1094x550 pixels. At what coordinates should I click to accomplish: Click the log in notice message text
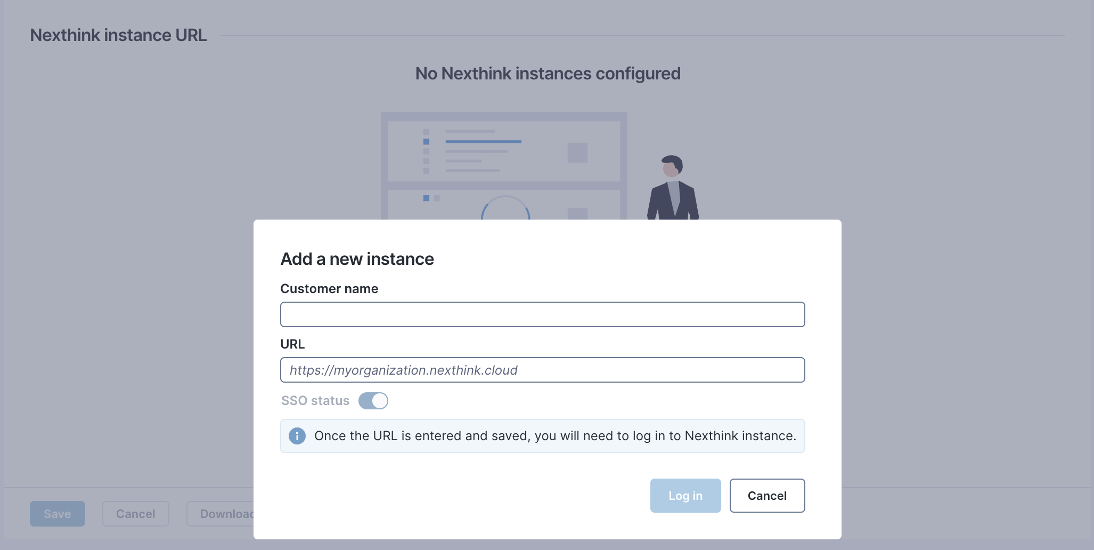pos(555,436)
